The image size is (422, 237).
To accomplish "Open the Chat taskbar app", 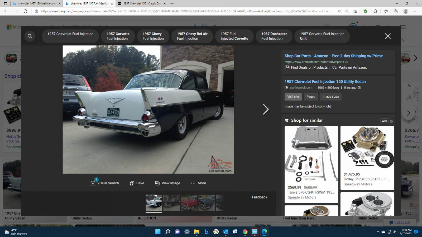I will (177, 232).
